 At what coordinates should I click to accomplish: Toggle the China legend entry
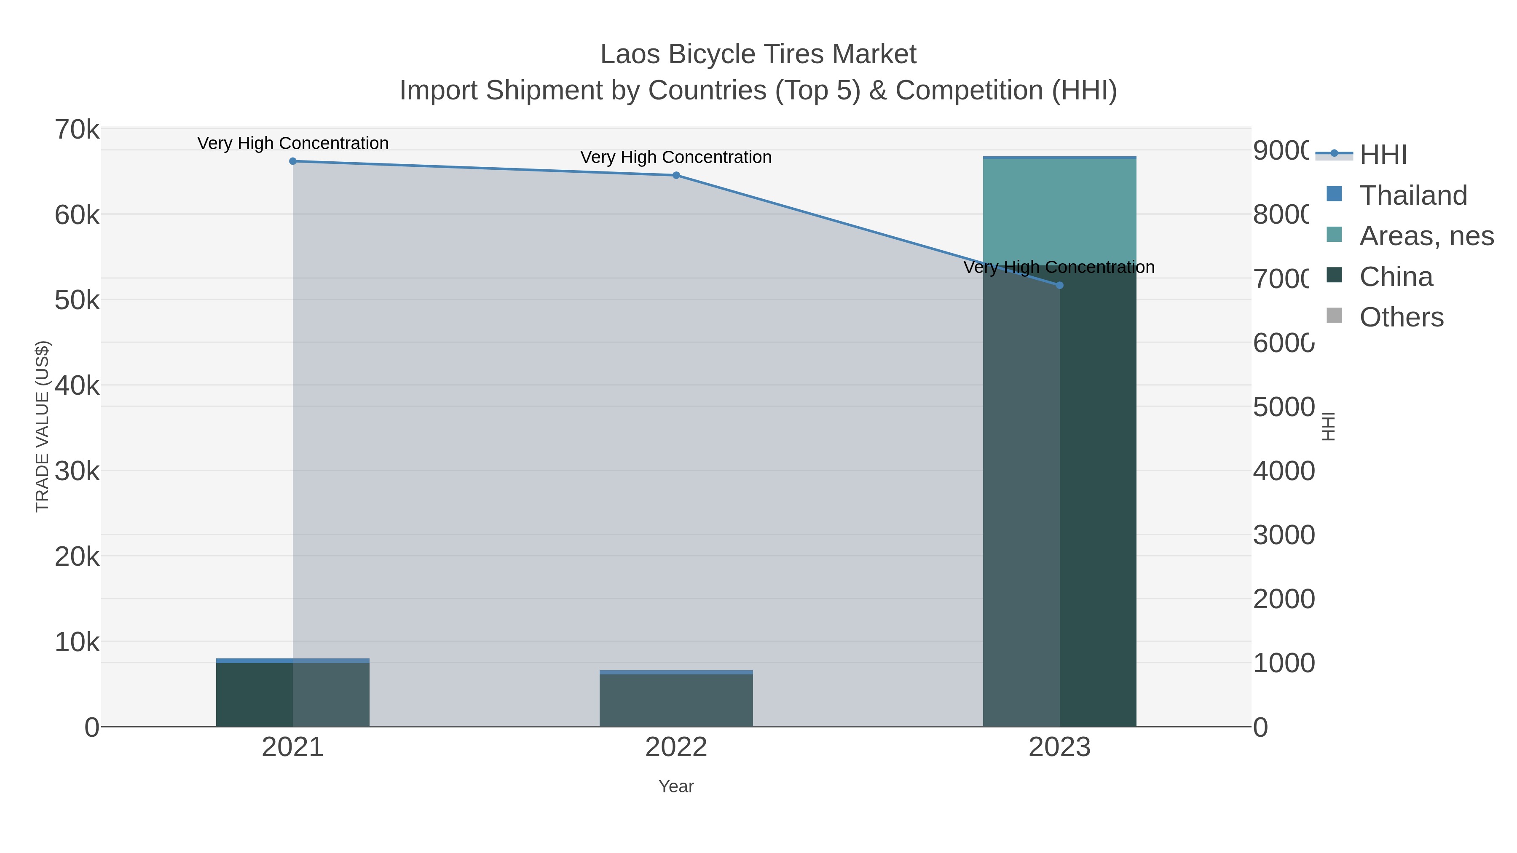[1379, 277]
